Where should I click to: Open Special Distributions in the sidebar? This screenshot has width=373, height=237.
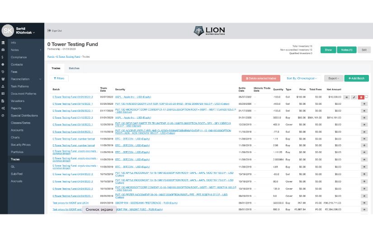click(x=24, y=116)
